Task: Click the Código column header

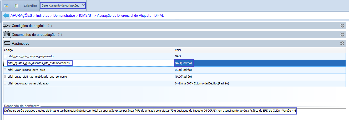Action: tap(9, 50)
